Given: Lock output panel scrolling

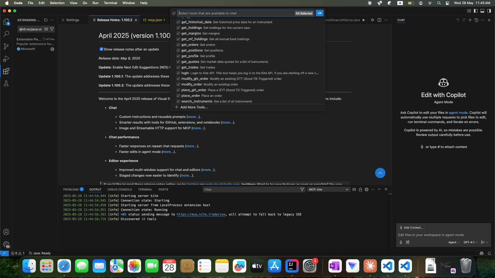Looking at the screenshot, I should 360,189.
